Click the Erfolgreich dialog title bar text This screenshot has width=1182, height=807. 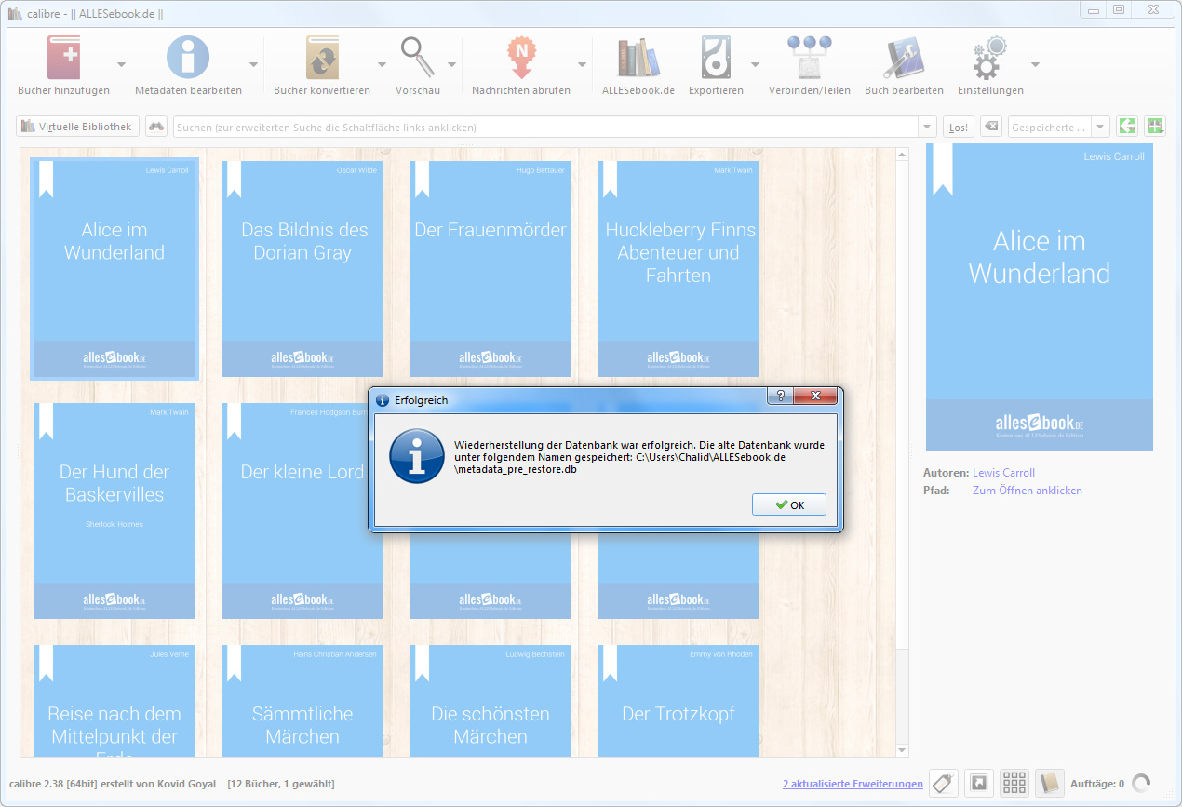click(421, 400)
